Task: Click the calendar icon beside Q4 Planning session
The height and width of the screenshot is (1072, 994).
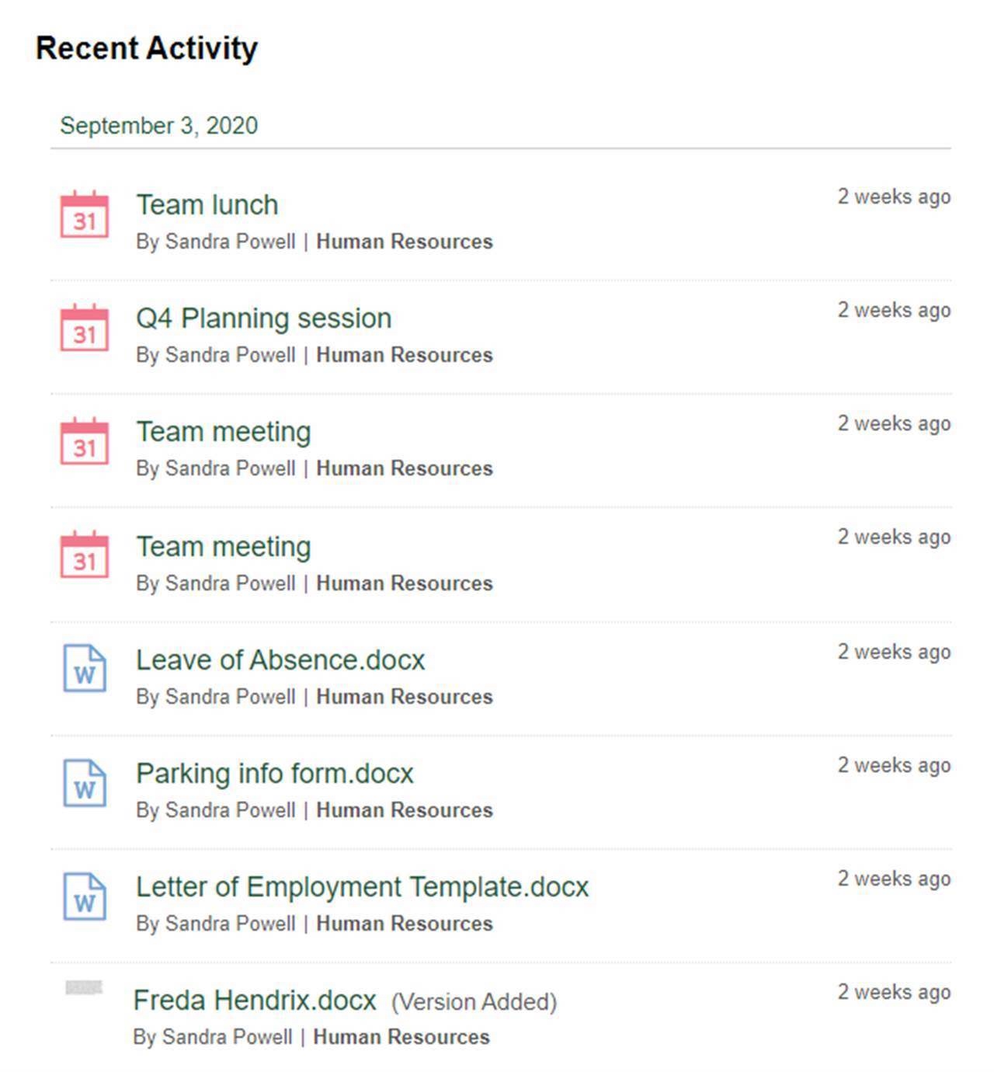Action: [x=85, y=328]
